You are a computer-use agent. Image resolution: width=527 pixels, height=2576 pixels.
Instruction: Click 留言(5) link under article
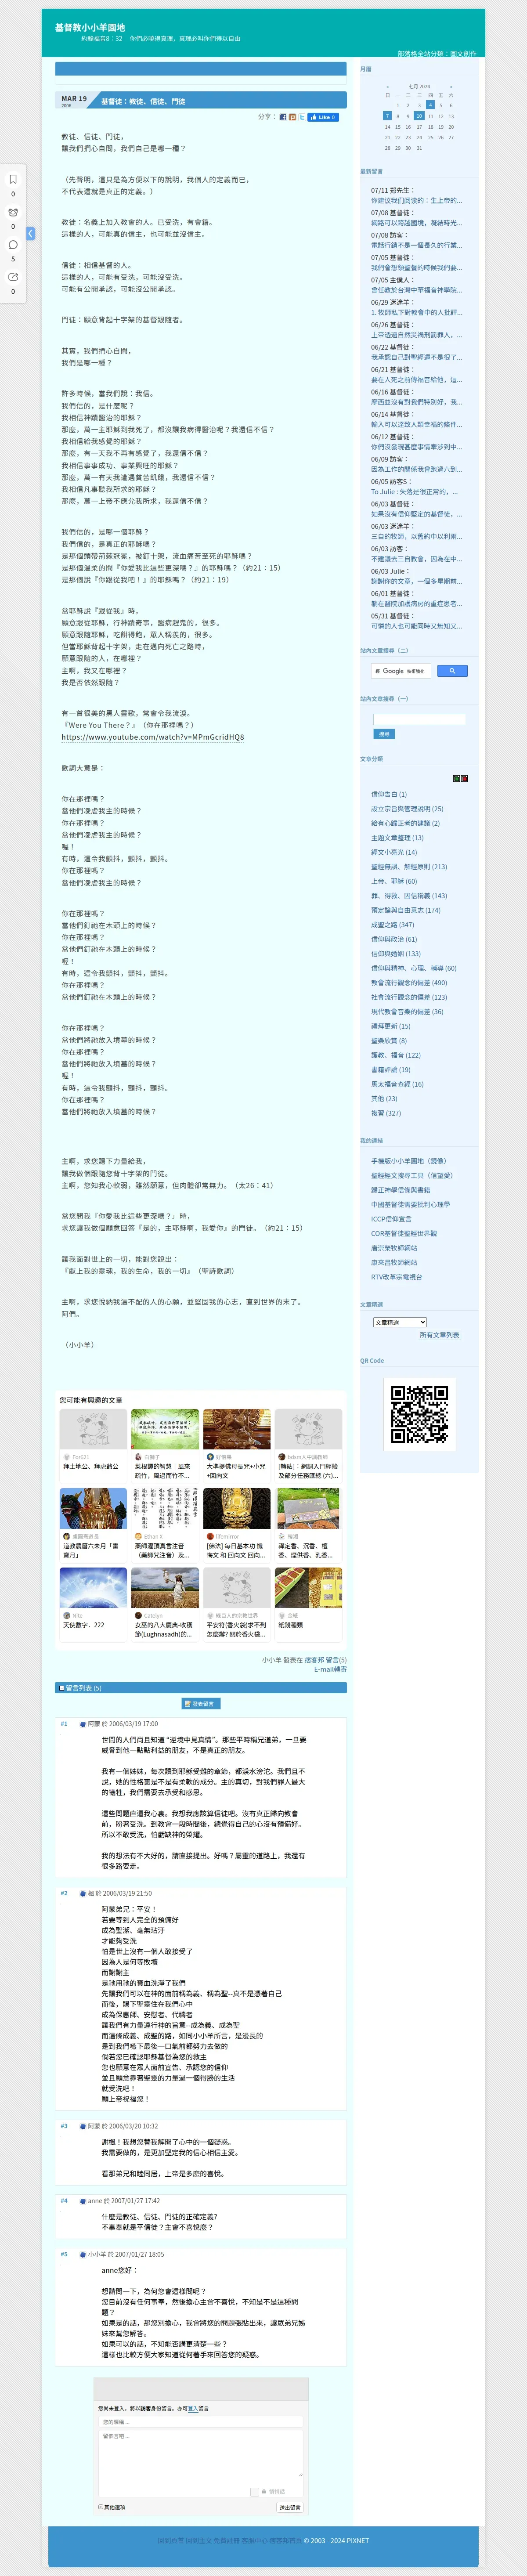click(x=336, y=1660)
